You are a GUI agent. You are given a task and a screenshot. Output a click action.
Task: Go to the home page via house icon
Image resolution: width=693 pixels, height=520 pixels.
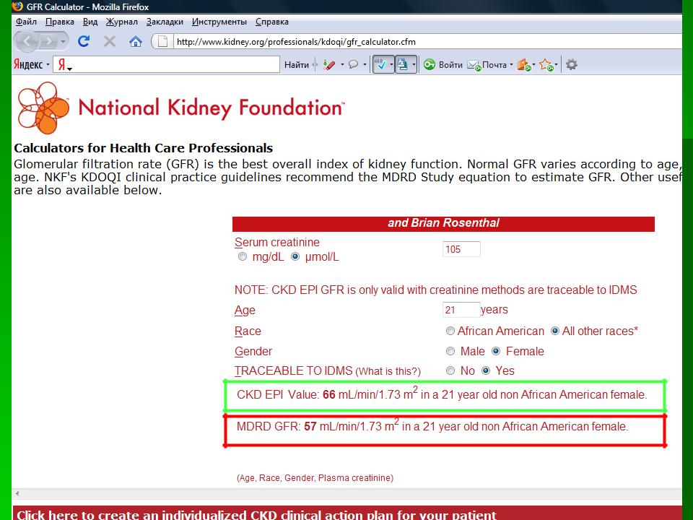click(135, 42)
